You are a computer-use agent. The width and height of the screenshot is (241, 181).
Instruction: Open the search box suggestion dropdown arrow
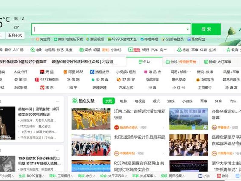(x=187, y=29)
